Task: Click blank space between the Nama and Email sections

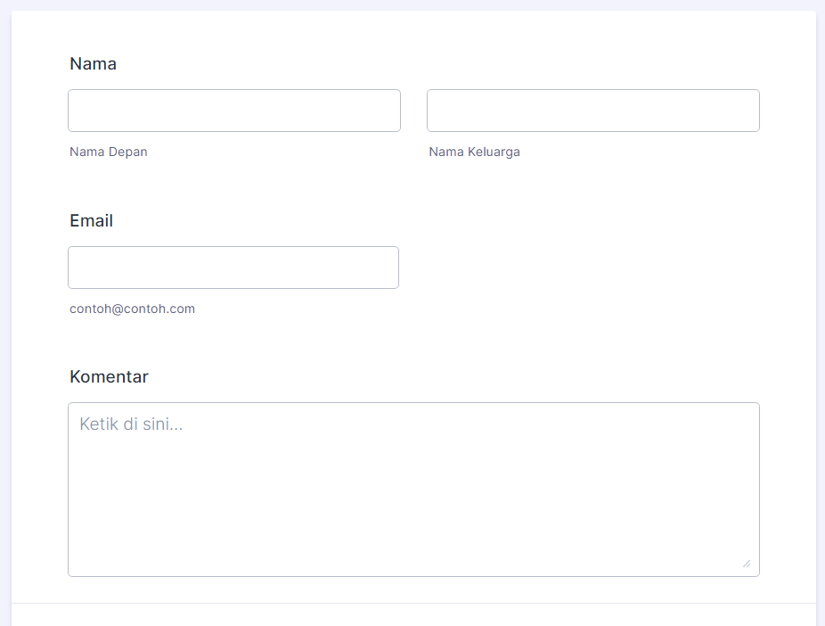Action: point(413,185)
